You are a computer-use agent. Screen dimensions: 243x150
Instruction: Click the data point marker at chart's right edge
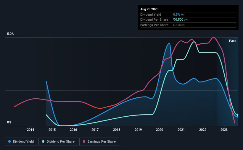point(238,115)
